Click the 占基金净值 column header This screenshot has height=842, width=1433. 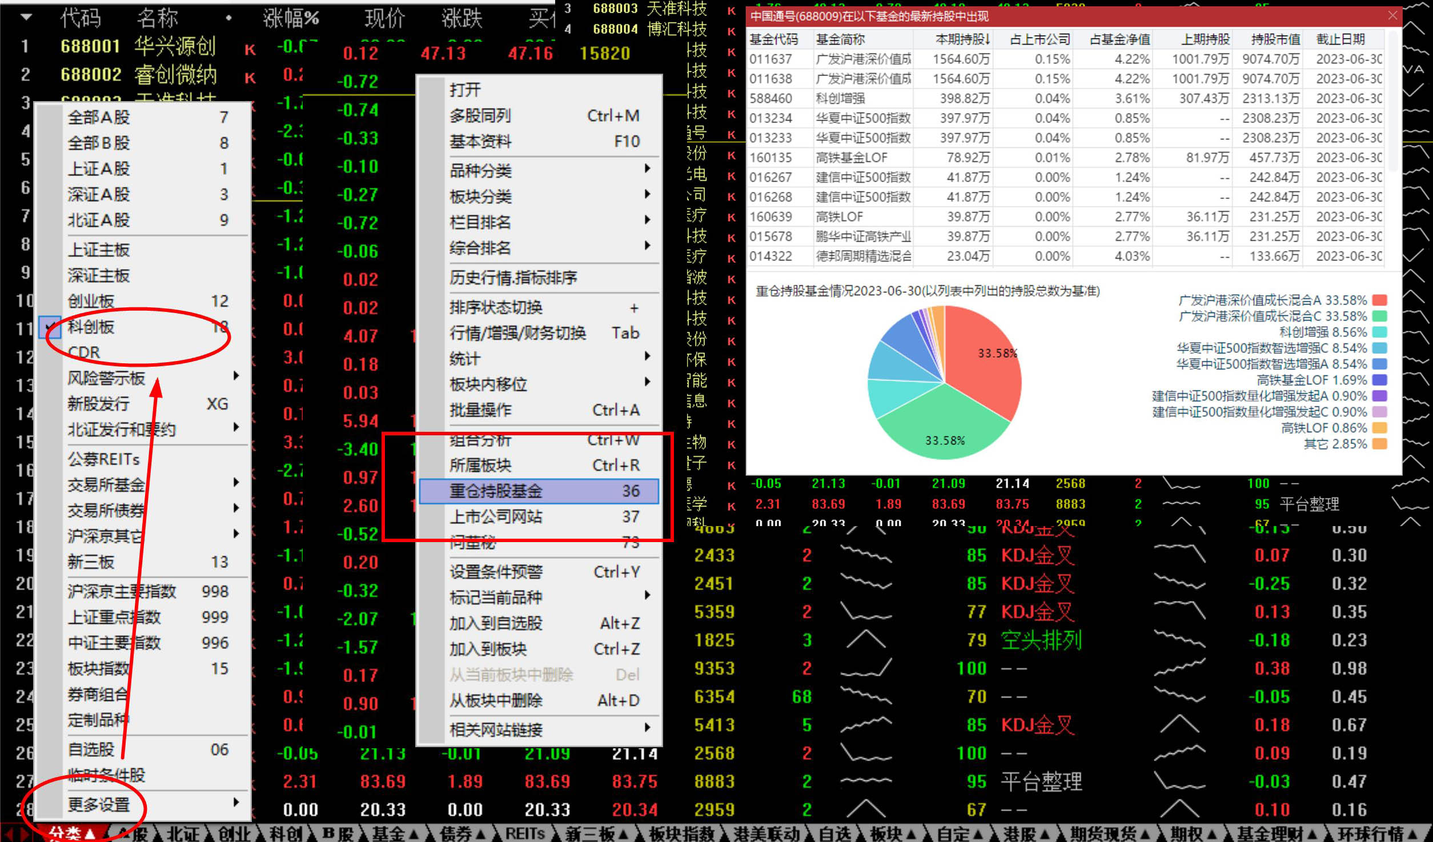pyautogui.click(x=1119, y=39)
